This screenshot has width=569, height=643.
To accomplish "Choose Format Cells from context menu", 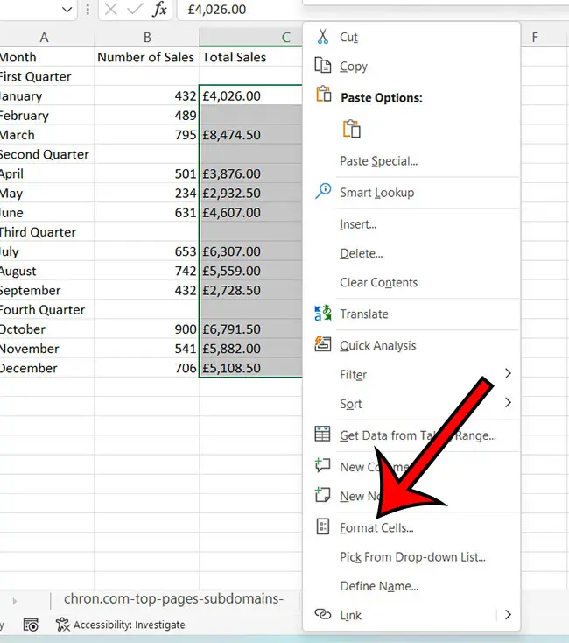I will click(x=376, y=527).
